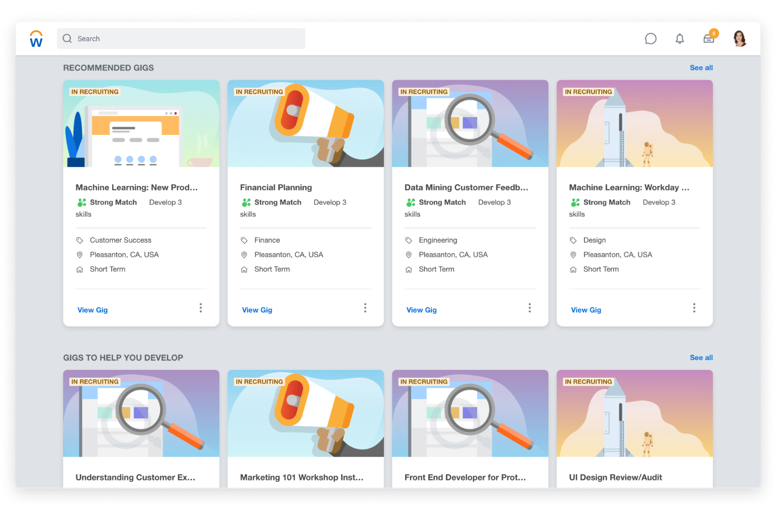This screenshot has width=776, height=518.
Task: Click Strong Match icon on Data Mining card
Action: click(x=411, y=203)
